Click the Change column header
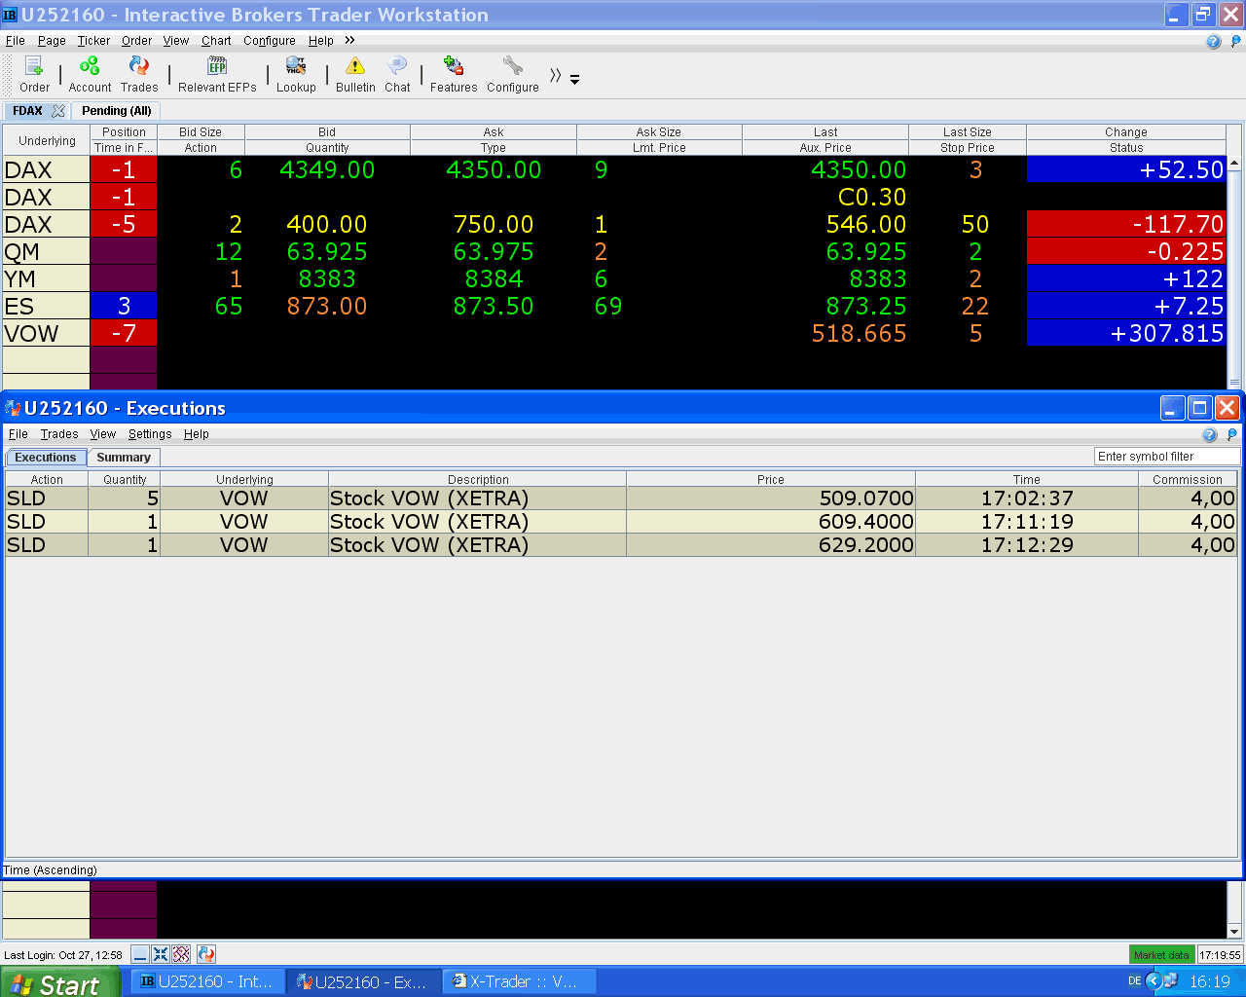The height and width of the screenshot is (997, 1246). 1126,132
